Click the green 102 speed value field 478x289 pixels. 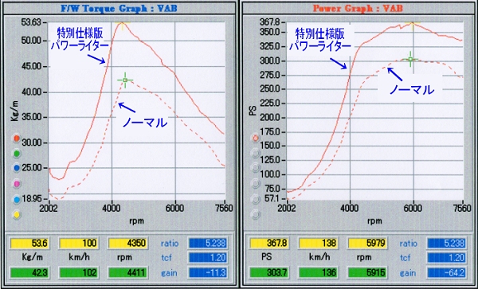[x=78, y=272]
